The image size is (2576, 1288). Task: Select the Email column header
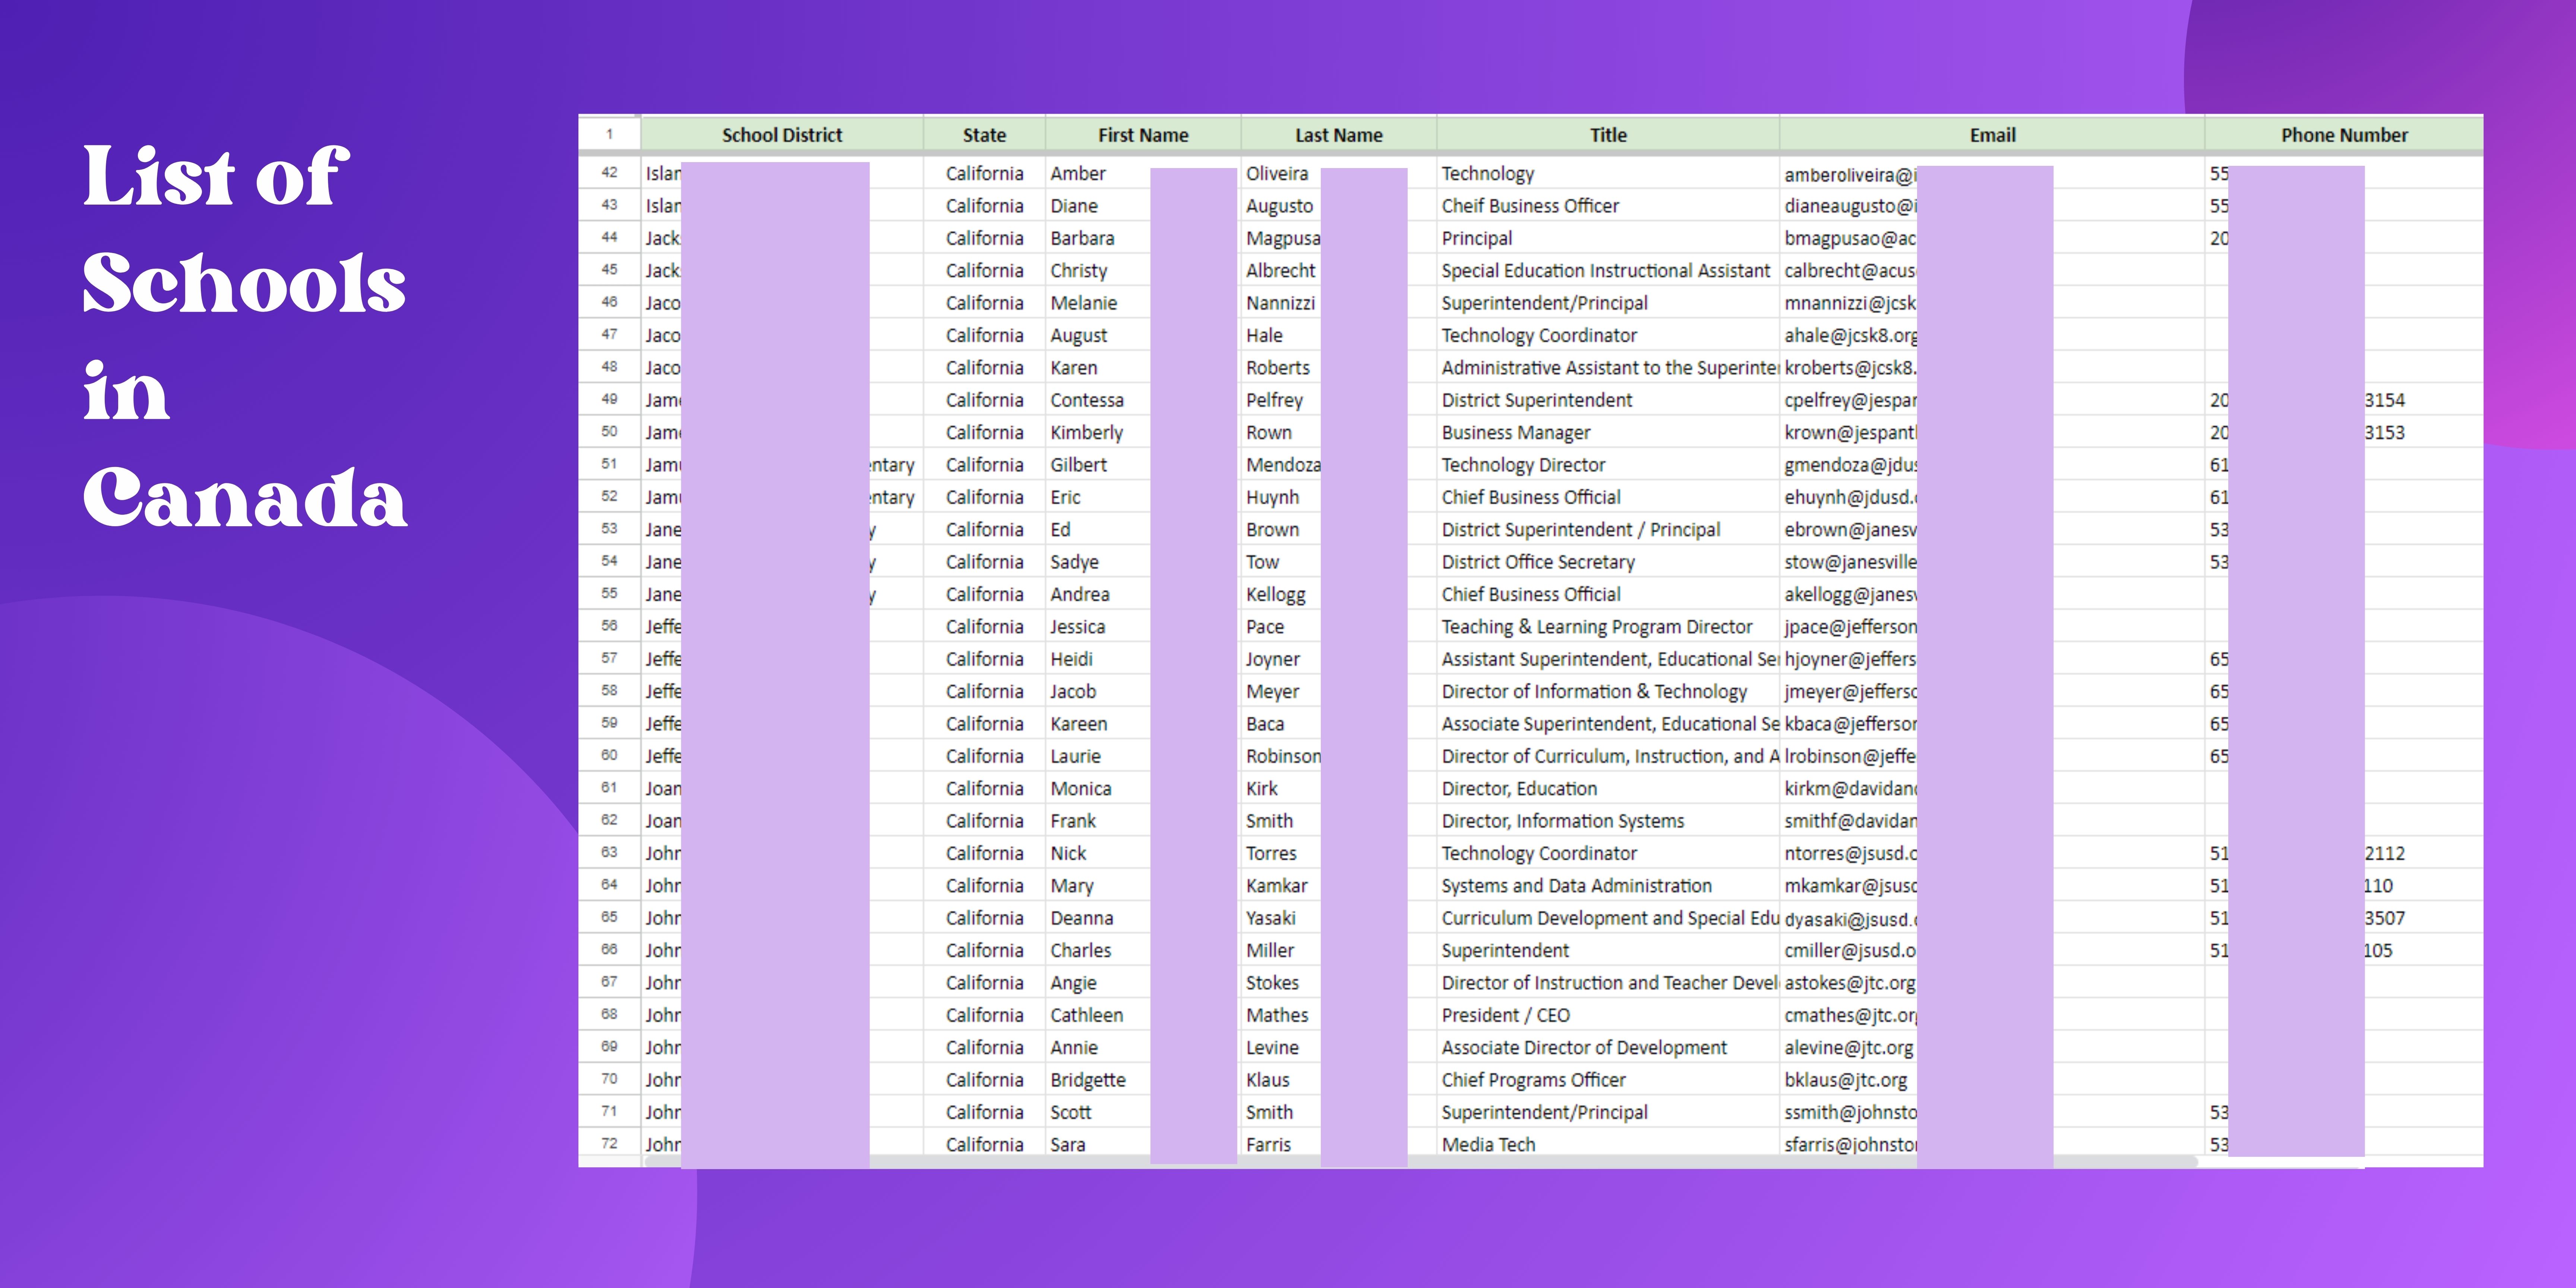(1992, 135)
